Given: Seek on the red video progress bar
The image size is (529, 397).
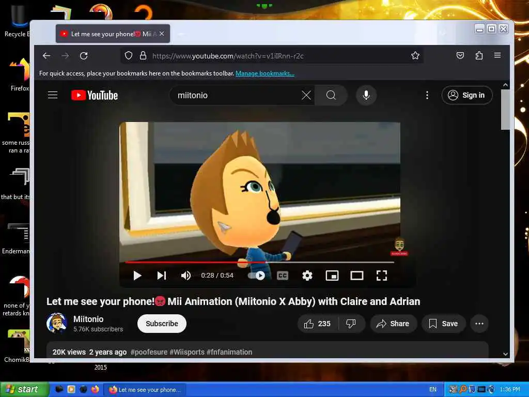Looking at the screenshot, I should [x=259, y=262].
